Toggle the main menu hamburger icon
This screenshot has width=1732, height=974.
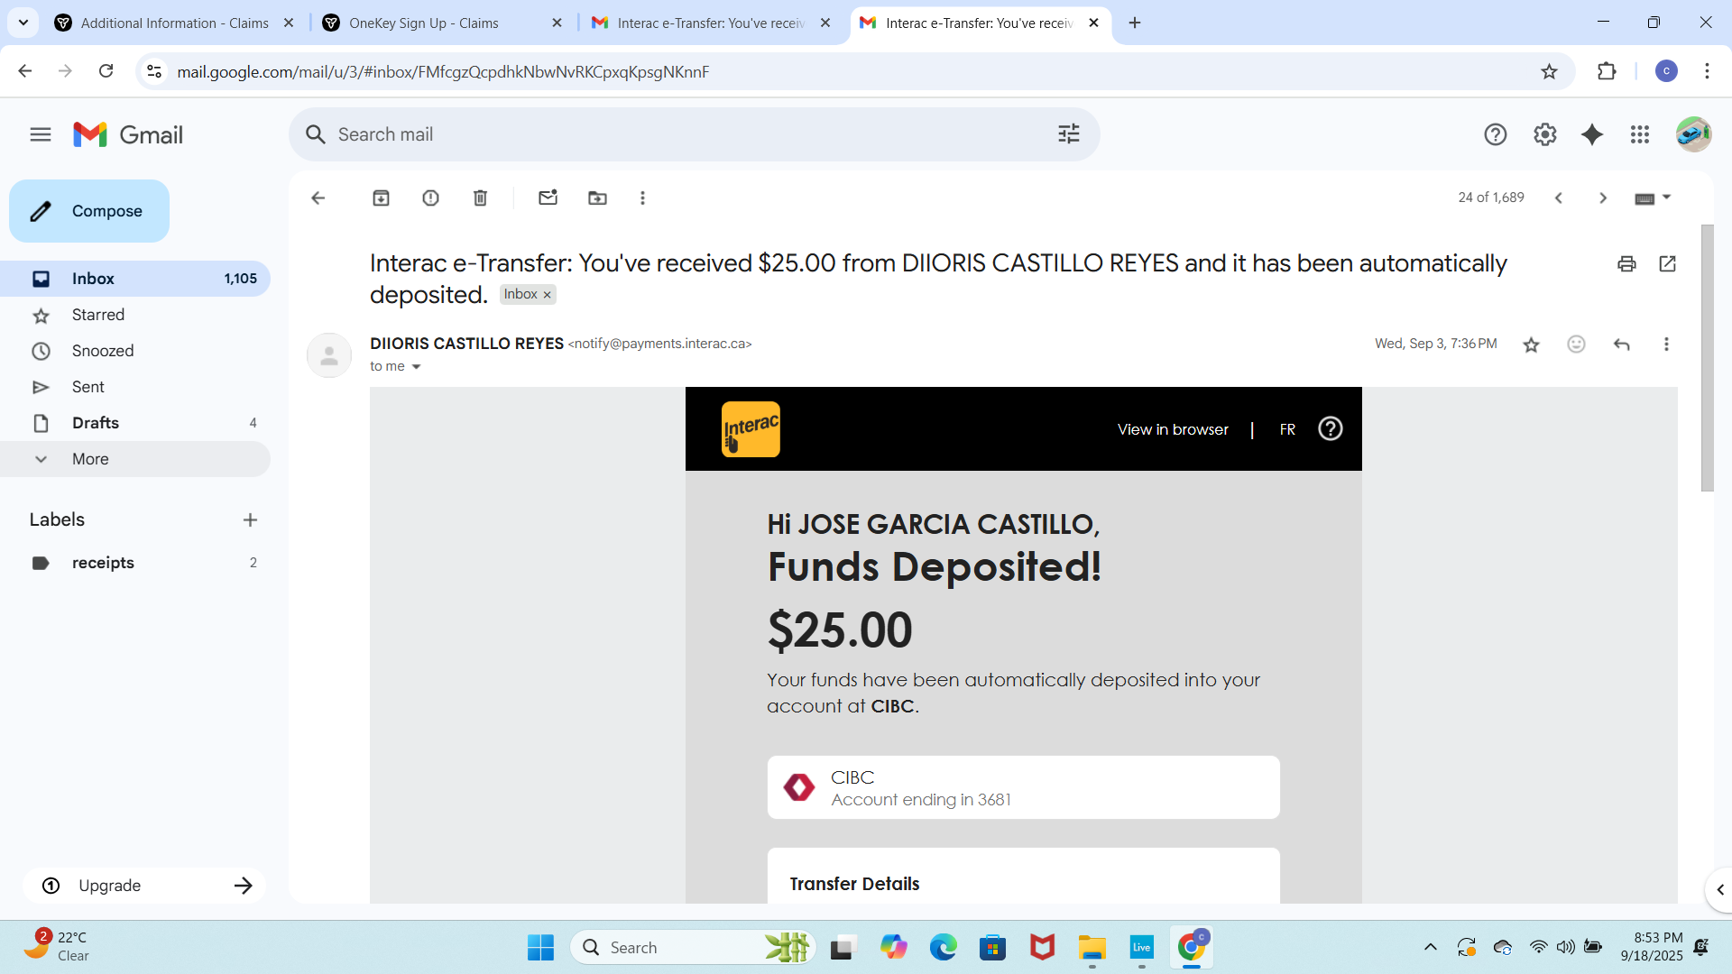[x=41, y=134]
